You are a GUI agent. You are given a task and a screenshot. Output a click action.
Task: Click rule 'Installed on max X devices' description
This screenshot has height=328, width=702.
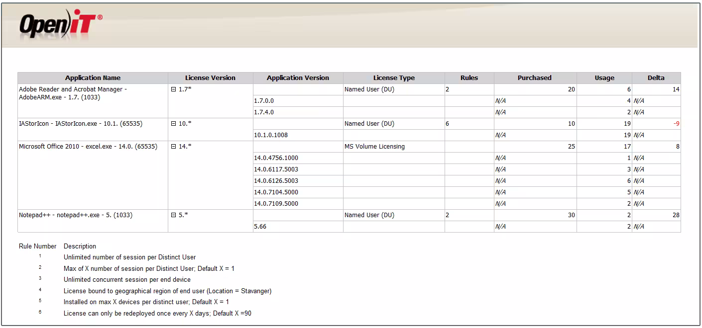(146, 302)
